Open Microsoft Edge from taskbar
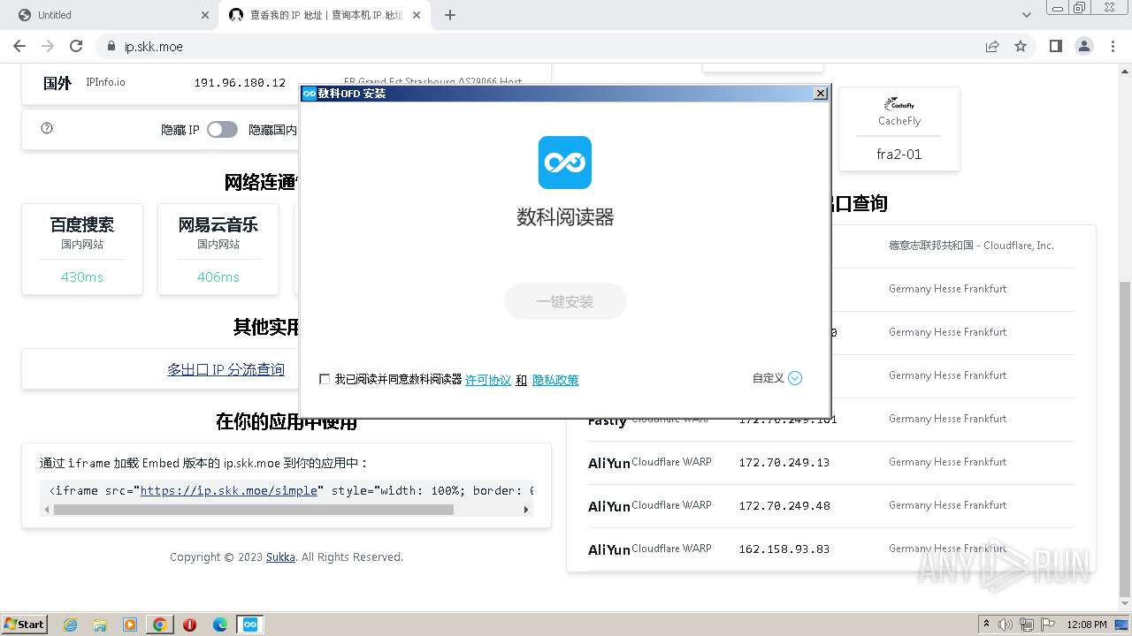Screen dimensions: 1132x636 pyautogui.click(x=220, y=625)
